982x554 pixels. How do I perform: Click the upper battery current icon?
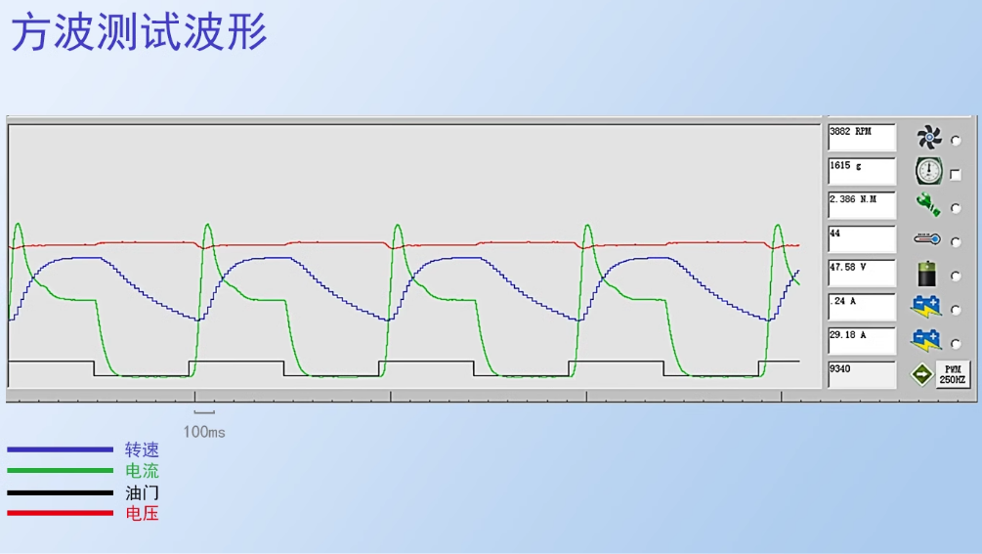pyautogui.click(x=926, y=307)
